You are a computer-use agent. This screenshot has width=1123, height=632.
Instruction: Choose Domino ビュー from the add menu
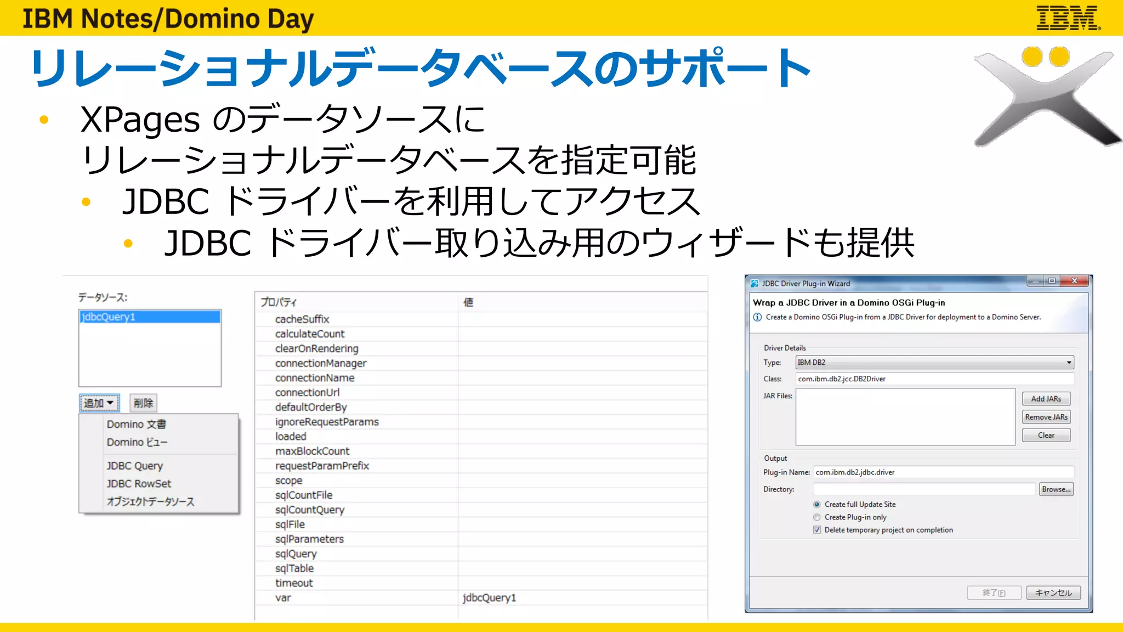(x=137, y=442)
